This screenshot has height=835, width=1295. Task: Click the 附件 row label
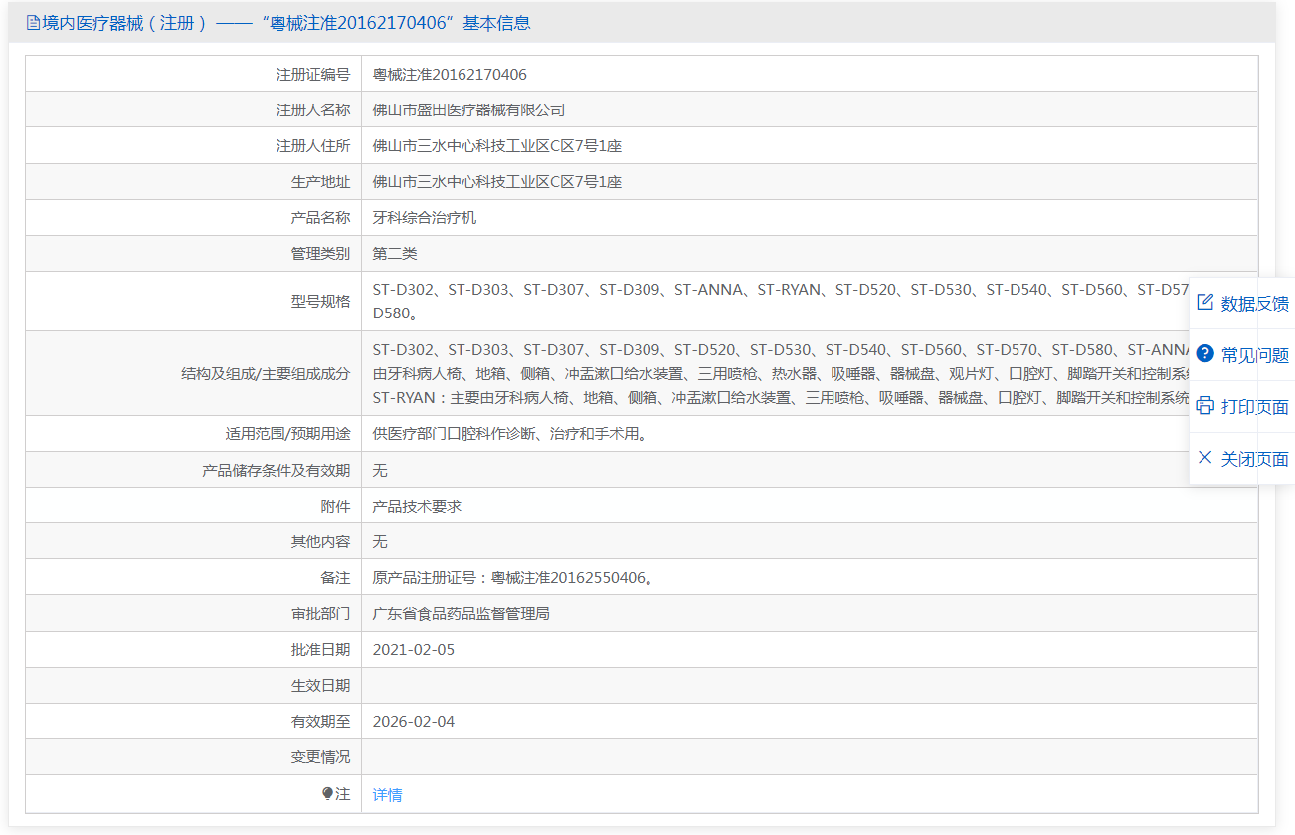pyautogui.click(x=335, y=506)
